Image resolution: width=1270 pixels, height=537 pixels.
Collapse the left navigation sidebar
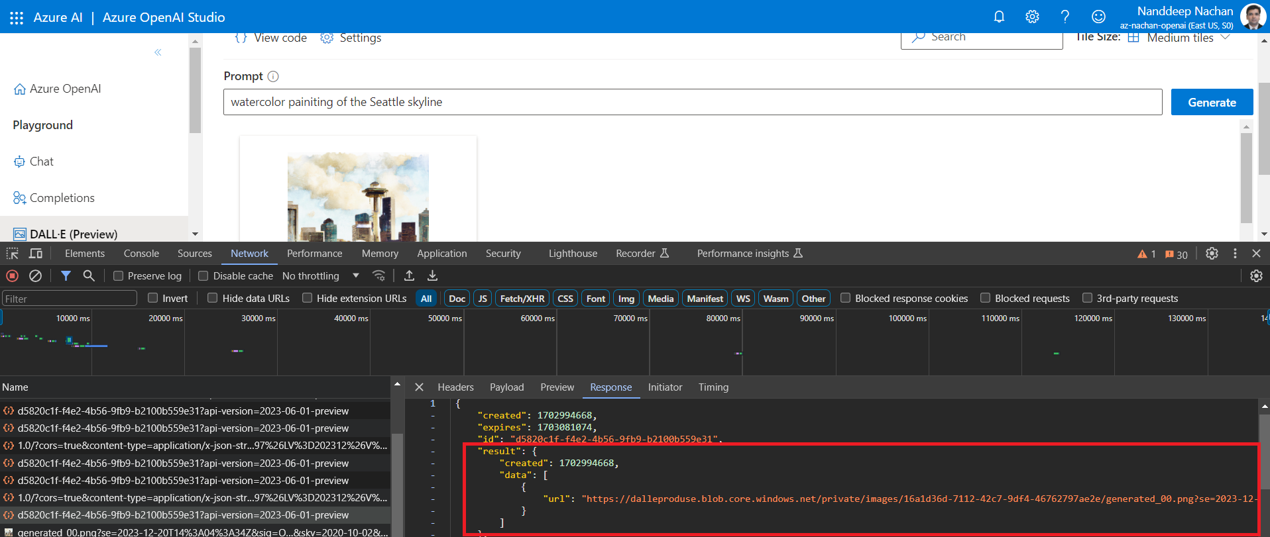(x=158, y=52)
